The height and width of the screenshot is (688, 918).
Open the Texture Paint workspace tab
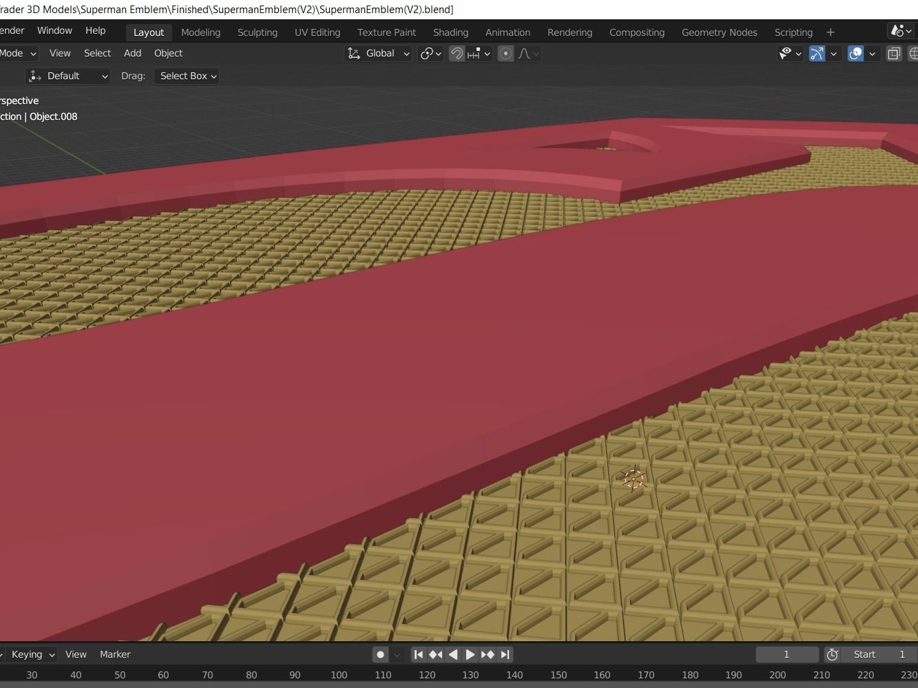[386, 32]
